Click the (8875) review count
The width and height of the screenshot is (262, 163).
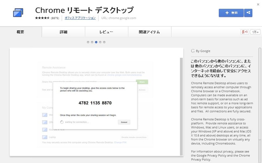coord(55,18)
